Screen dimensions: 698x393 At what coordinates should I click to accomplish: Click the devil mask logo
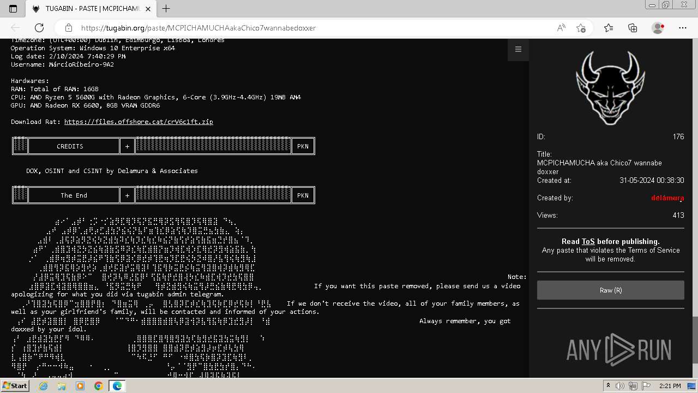click(611, 87)
